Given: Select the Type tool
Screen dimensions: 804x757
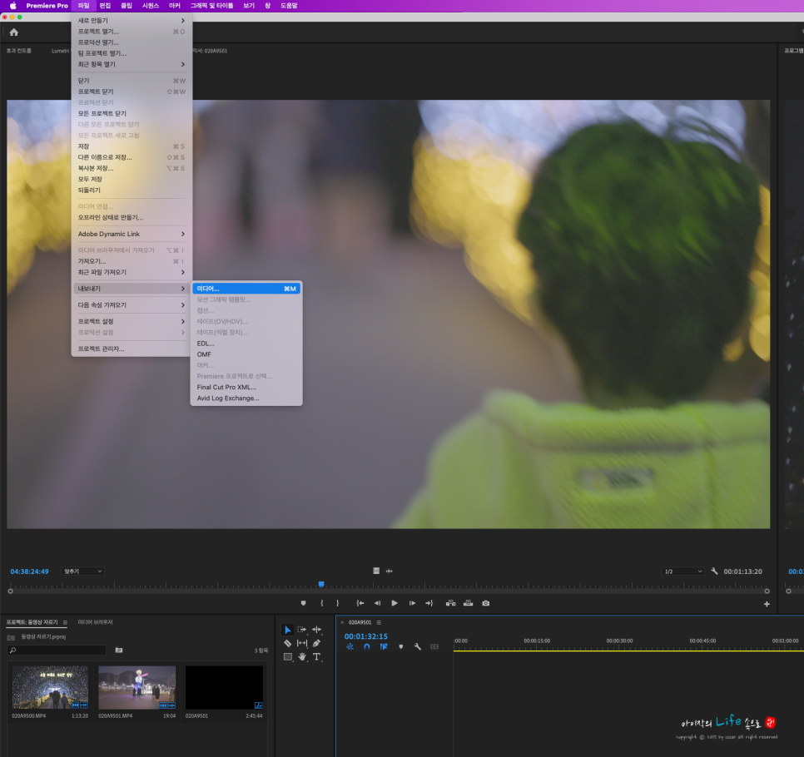Looking at the screenshot, I should pyautogui.click(x=316, y=658).
